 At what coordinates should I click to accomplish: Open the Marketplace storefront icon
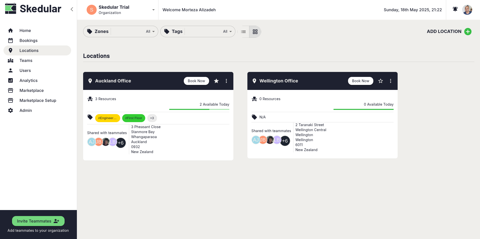coord(11,90)
